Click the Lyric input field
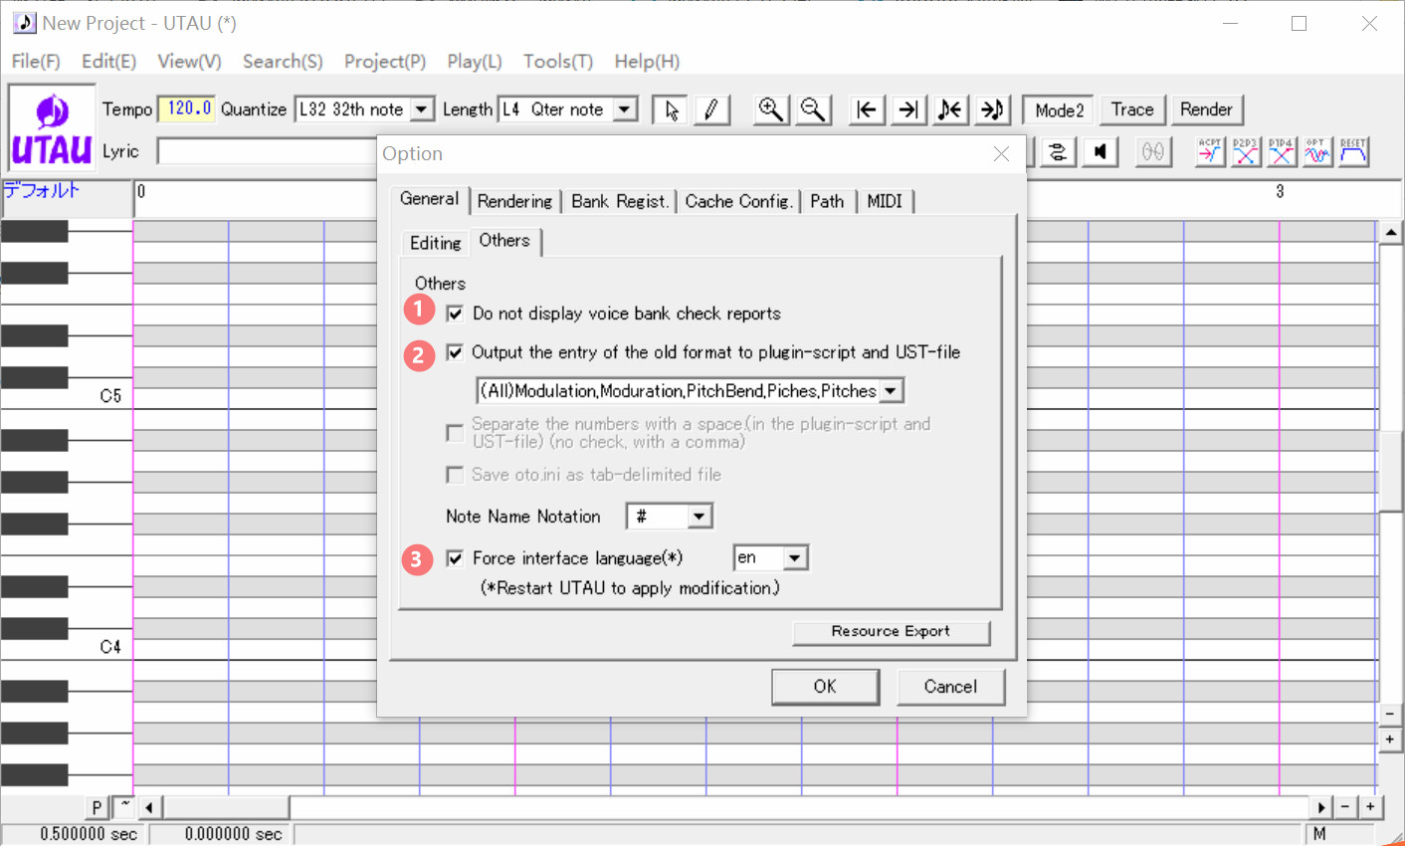This screenshot has height=846, width=1405. [269, 151]
